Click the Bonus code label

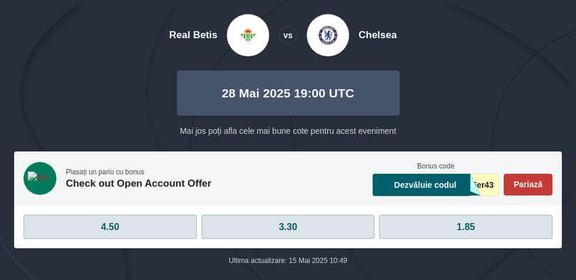coord(436,166)
